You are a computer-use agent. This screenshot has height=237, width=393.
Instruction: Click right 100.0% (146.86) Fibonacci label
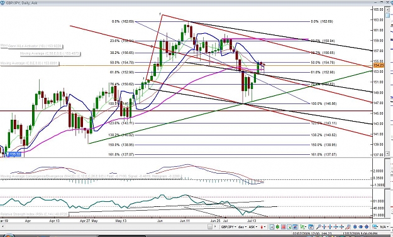click(324, 103)
